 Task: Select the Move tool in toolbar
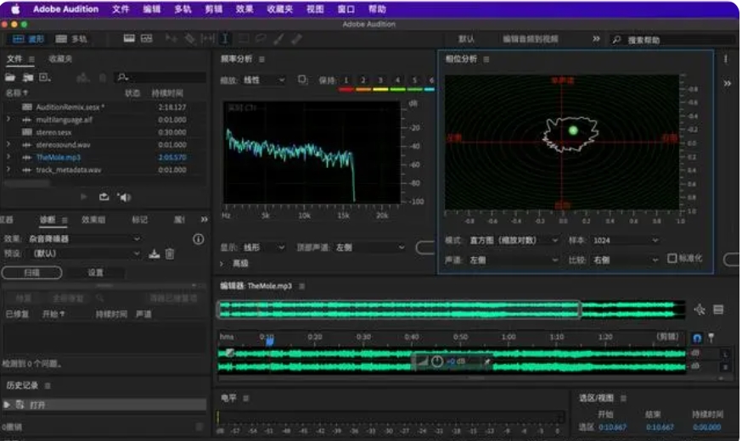pos(171,39)
